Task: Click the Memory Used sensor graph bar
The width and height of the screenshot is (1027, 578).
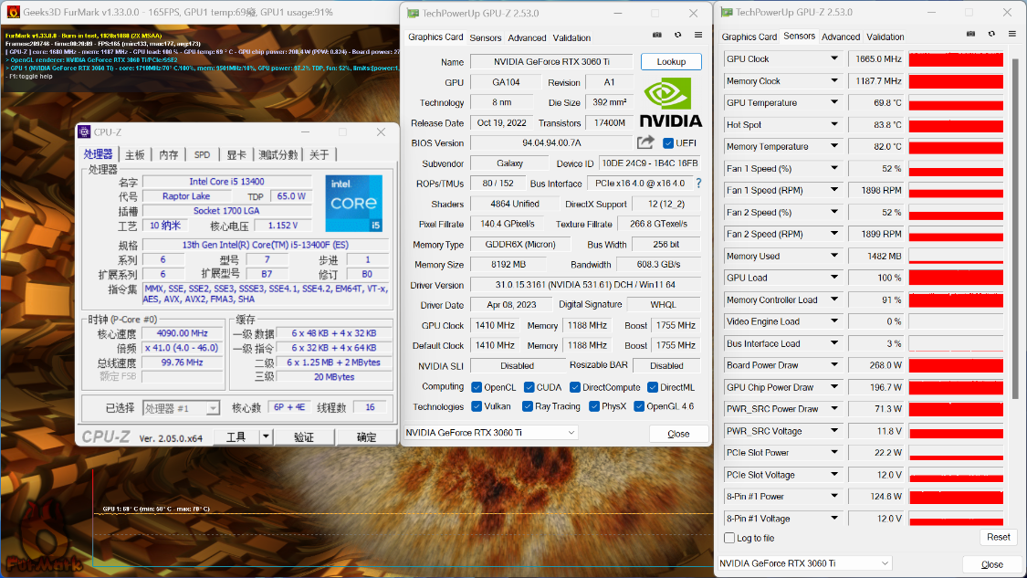Action: [x=956, y=256]
